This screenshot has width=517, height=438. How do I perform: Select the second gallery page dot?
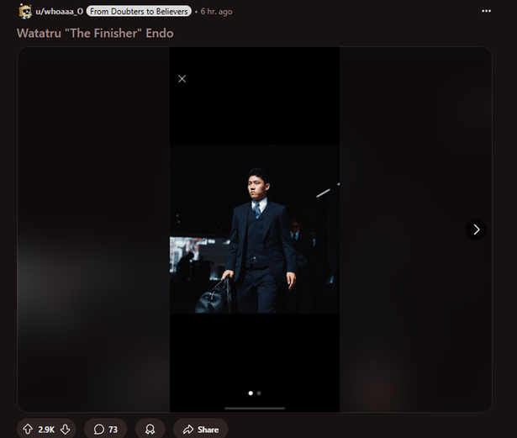[x=259, y=393]
